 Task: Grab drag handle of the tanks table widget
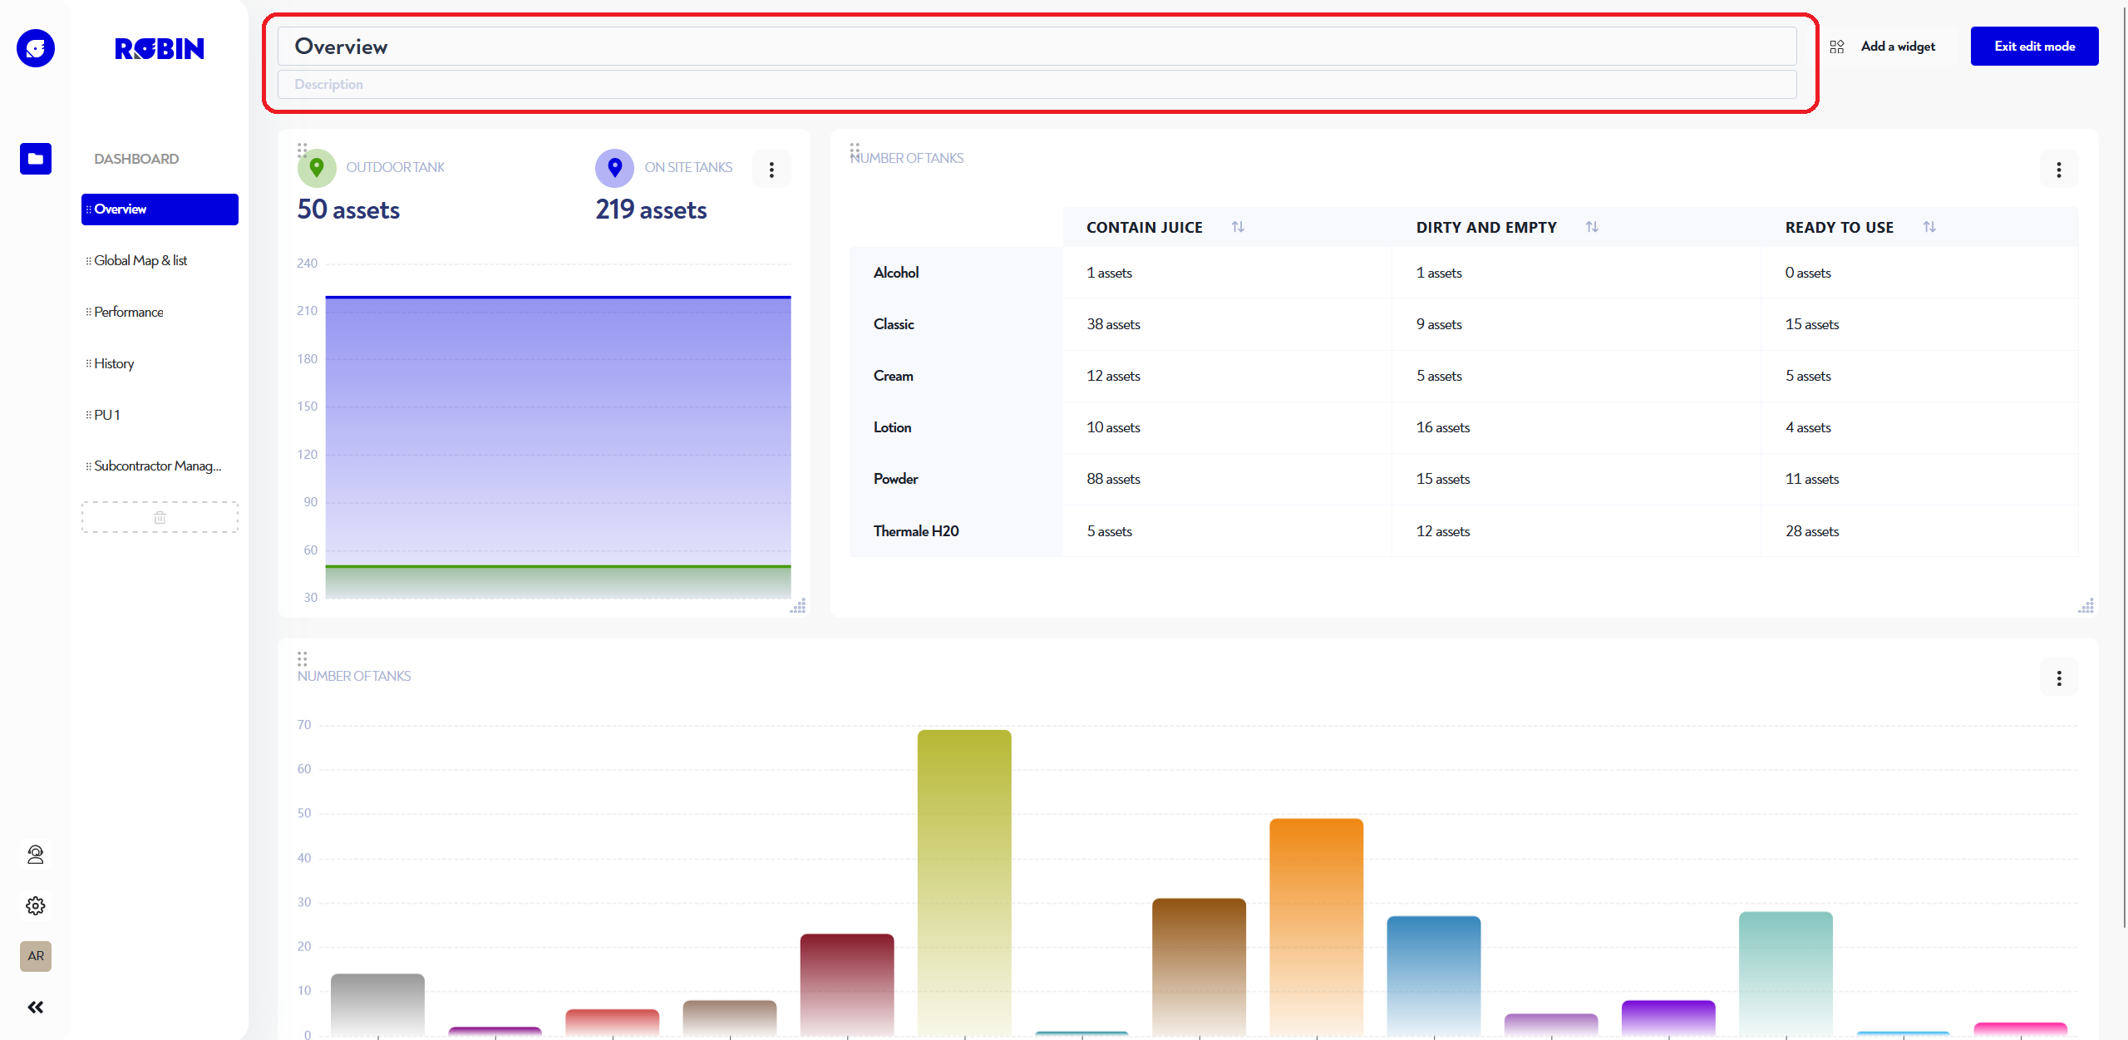coord(855,150)
